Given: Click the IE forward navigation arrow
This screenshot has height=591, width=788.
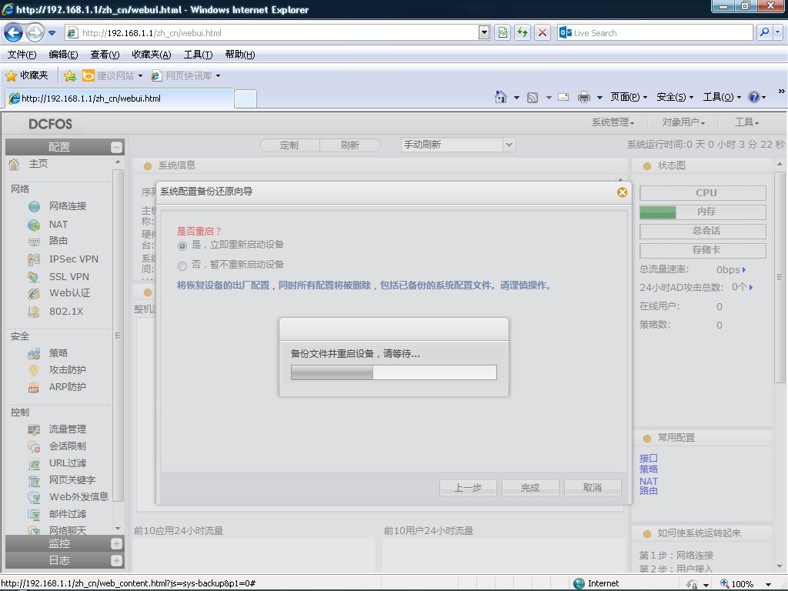Looking at the screenshot, I should coord(35,33).
